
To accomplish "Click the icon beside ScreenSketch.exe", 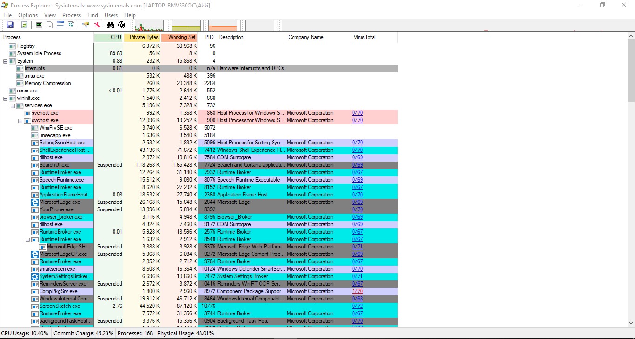I will click(35, 306).
